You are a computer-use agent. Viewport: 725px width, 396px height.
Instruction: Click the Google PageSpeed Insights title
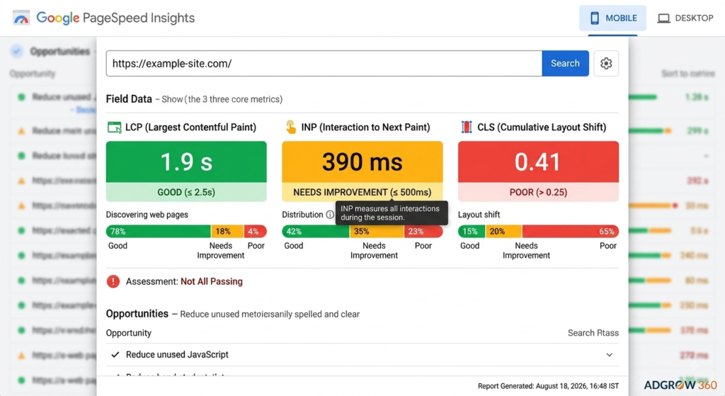(x=115, y=18)
